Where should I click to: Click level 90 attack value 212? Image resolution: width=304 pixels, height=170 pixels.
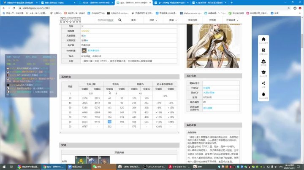click(x=109, y=127)
